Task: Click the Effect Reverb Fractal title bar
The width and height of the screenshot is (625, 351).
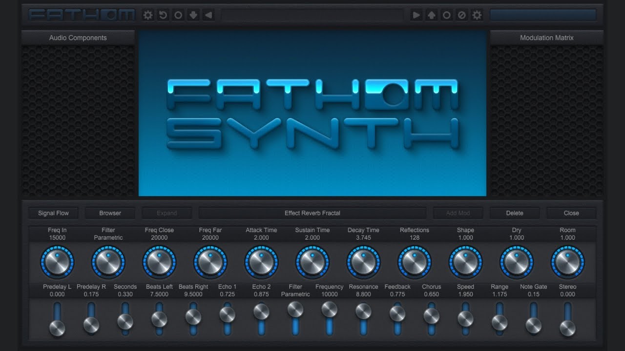Action: [x=312, y=213]
